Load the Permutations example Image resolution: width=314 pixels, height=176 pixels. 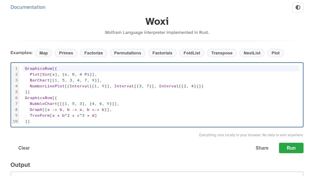pos(128,53)
